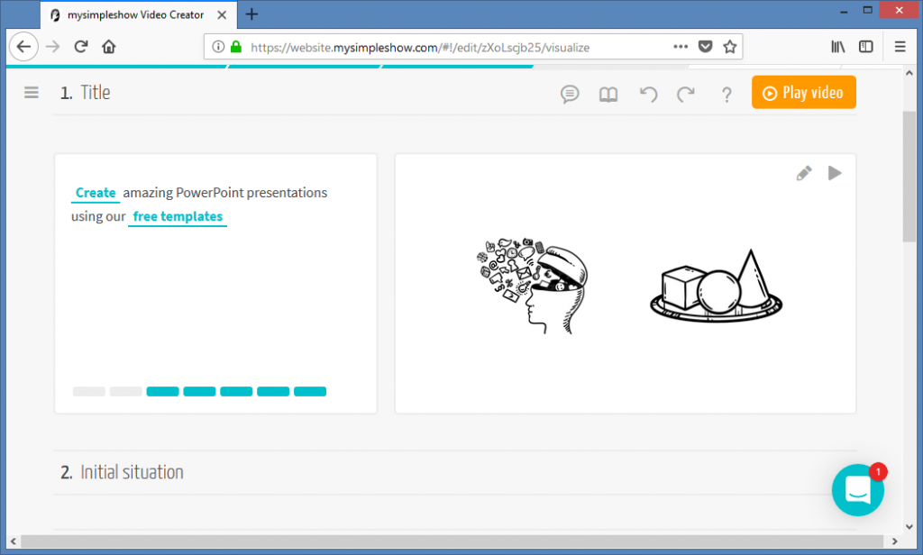Open the tutorial book icon
The image size is (923, 555).
tap(608, 95)
